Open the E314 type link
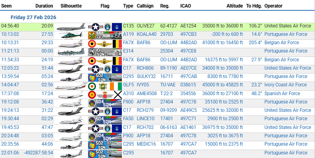This screenshot has height=158, width=315. pyautogui.click(x=128, y=51)
